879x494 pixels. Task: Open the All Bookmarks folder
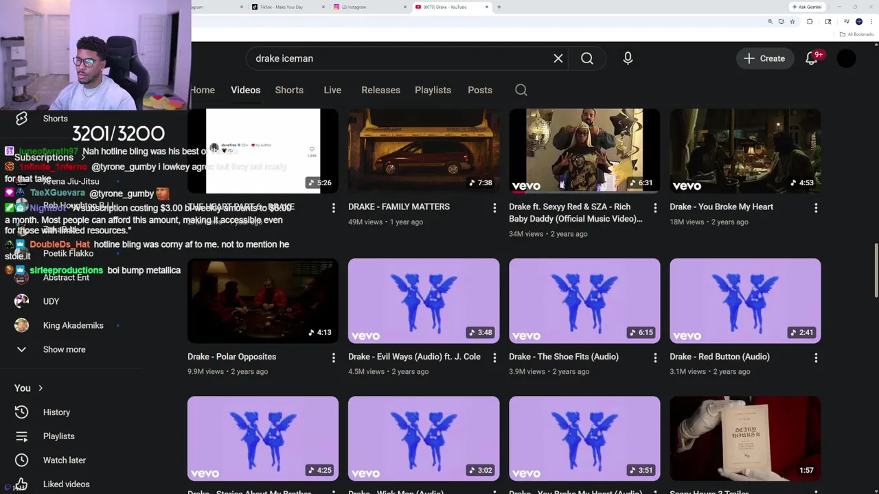(x=857, y=34)
